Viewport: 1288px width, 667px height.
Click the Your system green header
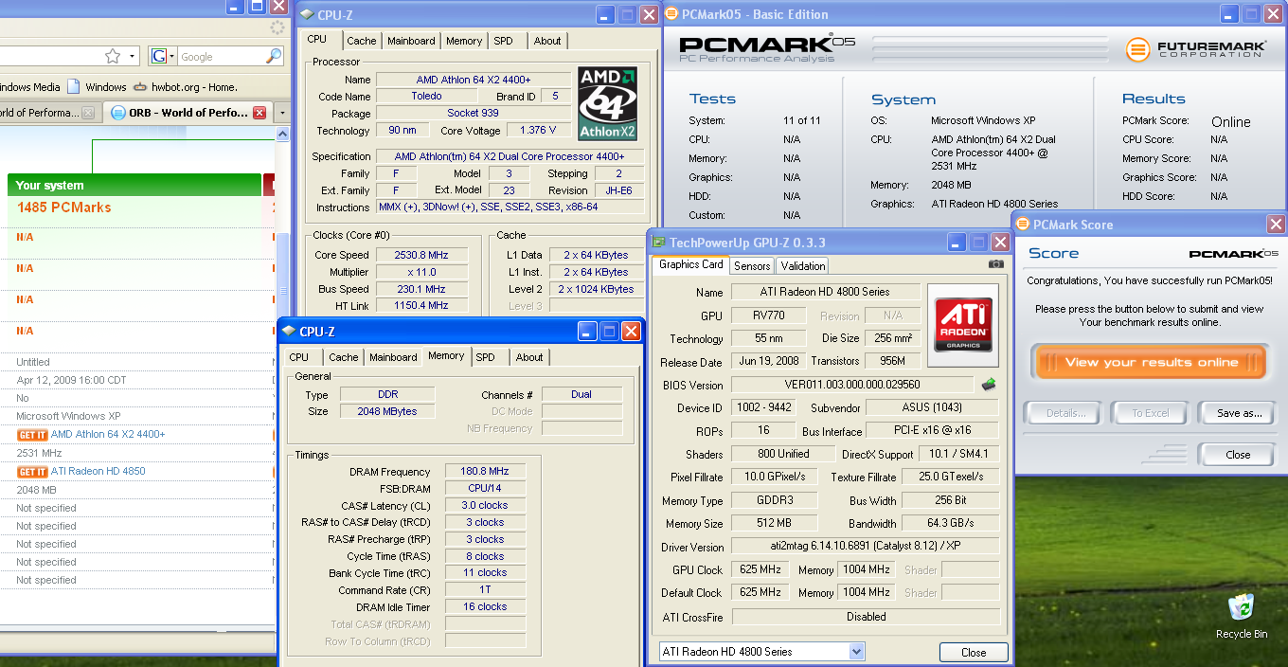(134, 186)
